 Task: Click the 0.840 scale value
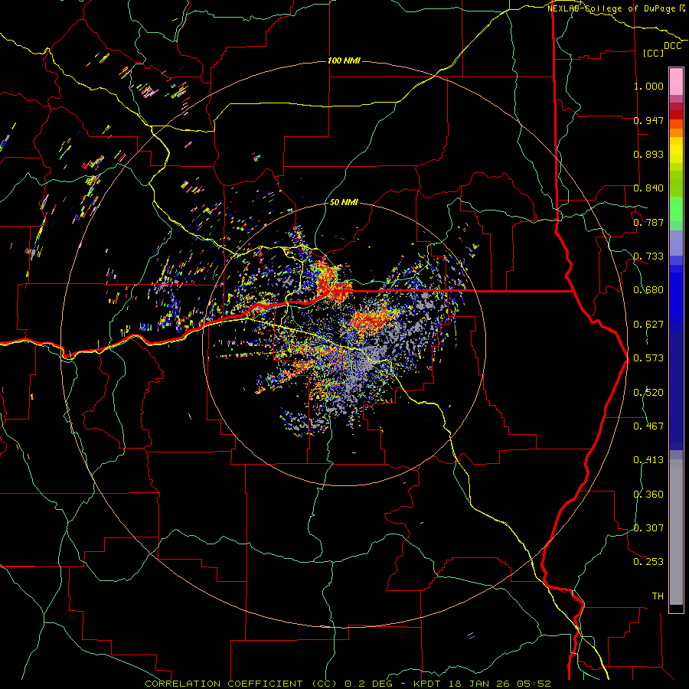(x=648, y=188)
